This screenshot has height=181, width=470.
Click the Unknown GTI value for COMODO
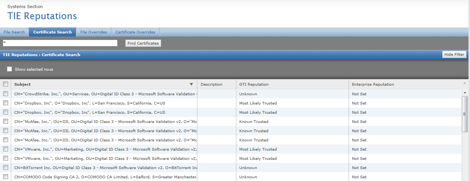[x=248, y=177]
